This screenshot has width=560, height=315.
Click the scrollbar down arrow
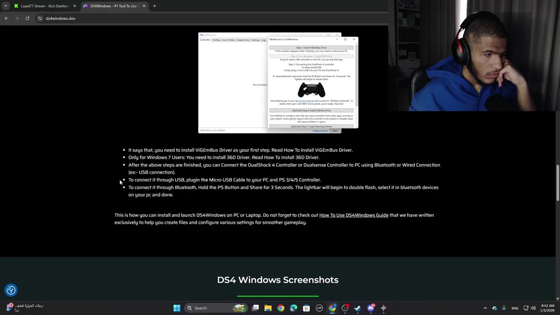click(557, 298)
